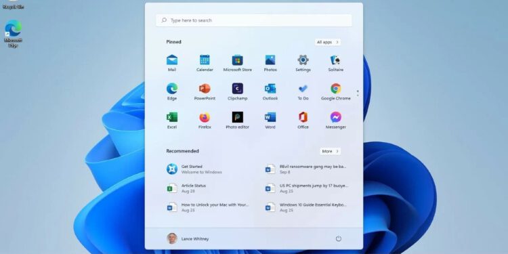Open Photo editor app
The image size is (508, 254).
pos(238,121)
